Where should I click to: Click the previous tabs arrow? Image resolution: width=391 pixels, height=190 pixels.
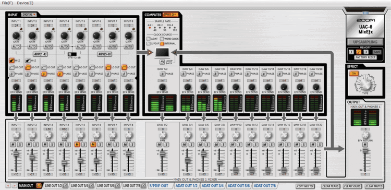pos(8,186)
